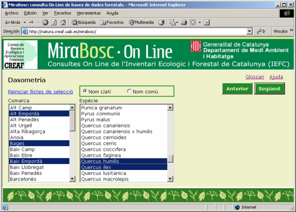The width and height of the screenshot is (296, 212).
Task: Open the Atrás history dropdown arrow
Action: pos(25,22)
